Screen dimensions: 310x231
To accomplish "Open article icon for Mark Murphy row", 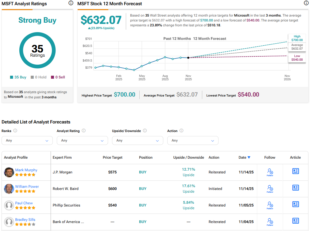I will [x=295, y=171].
